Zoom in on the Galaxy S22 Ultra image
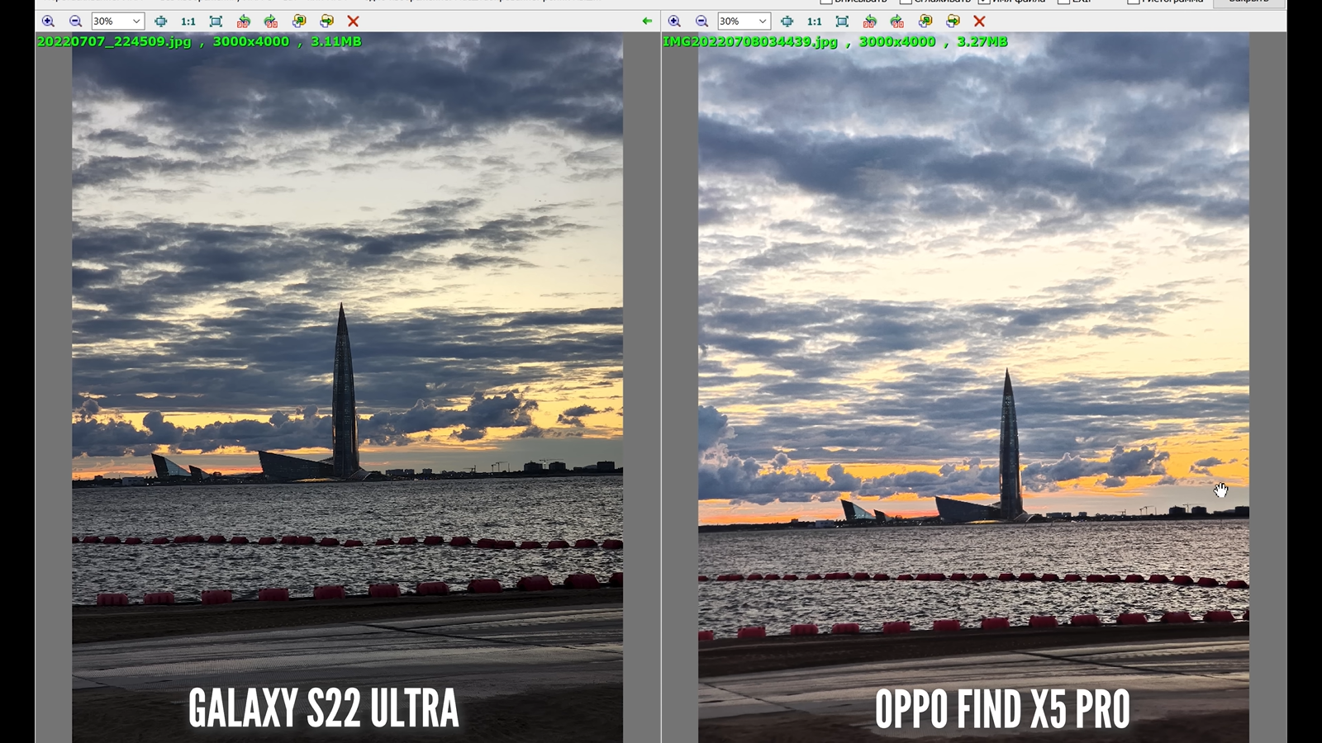Image resolution: width=1322 pixels, height=743 pixels. (48, 21)
